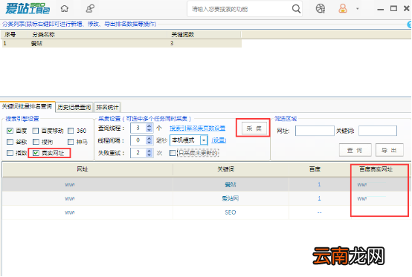Select the SEO keyword result row
Screen dimensions: 412x277
206,212
